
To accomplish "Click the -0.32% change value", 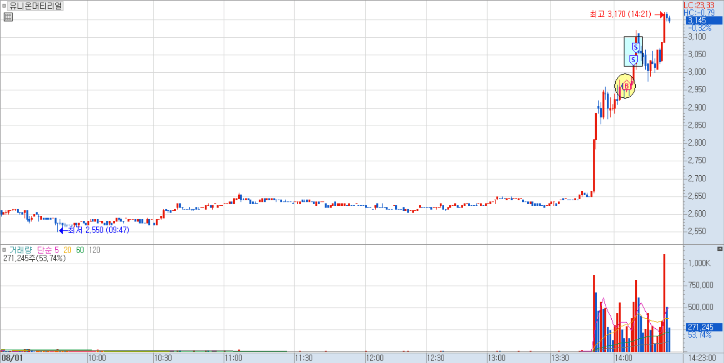I will [x=700, y=28].
